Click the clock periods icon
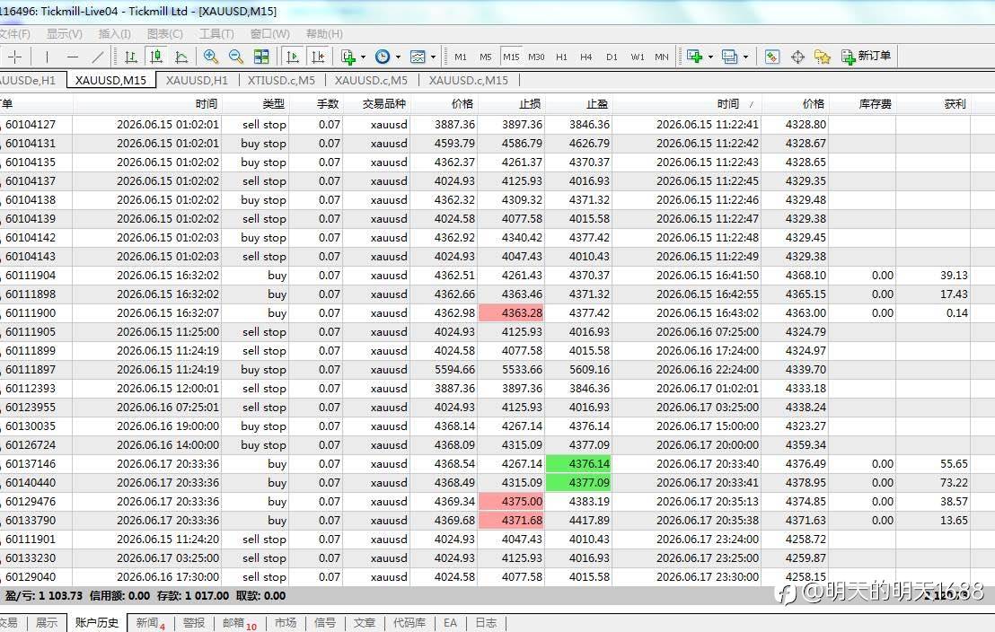 tap(383, 57)
